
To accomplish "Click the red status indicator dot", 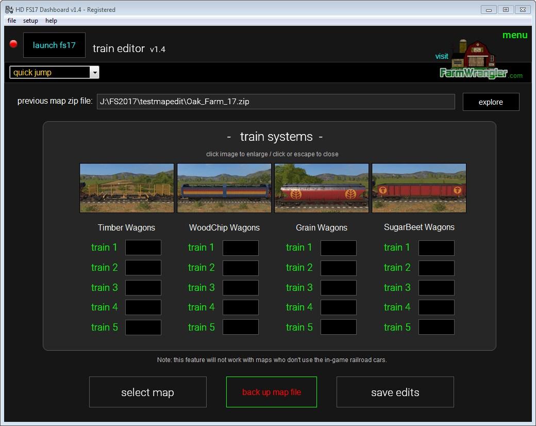I will (13, 44).
